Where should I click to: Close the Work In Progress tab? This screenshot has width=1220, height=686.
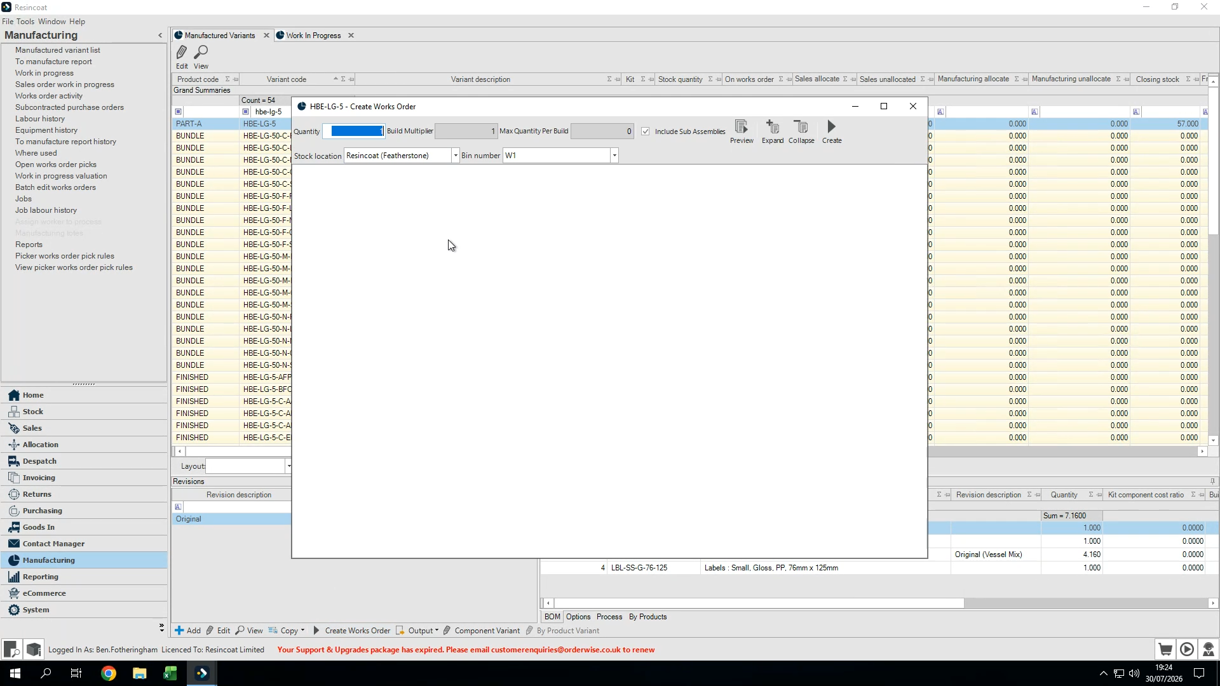pyautogui.click(x=351, y=36)
